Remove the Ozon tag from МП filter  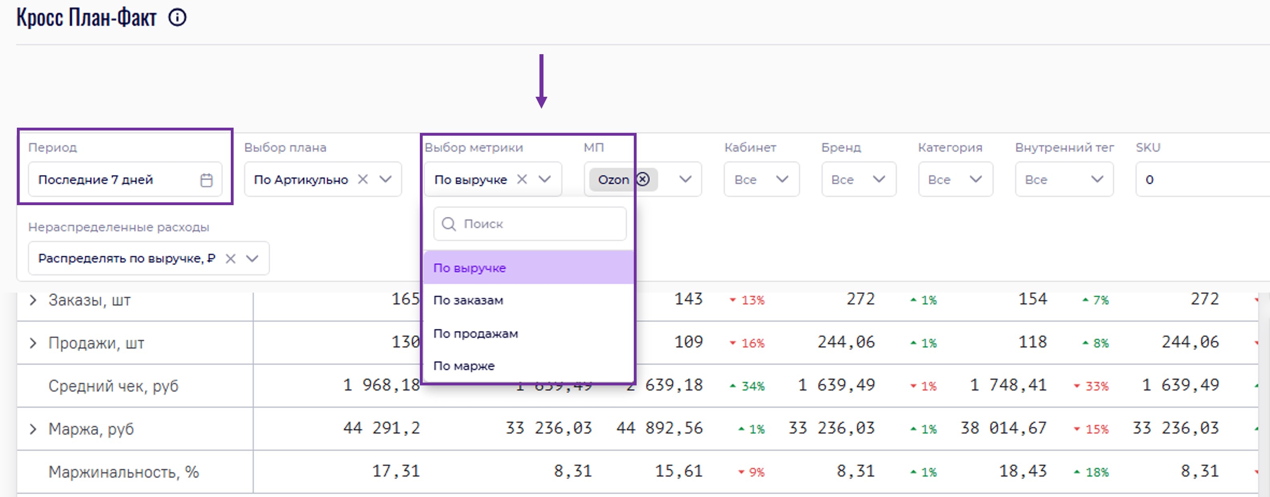click(643, 179)
